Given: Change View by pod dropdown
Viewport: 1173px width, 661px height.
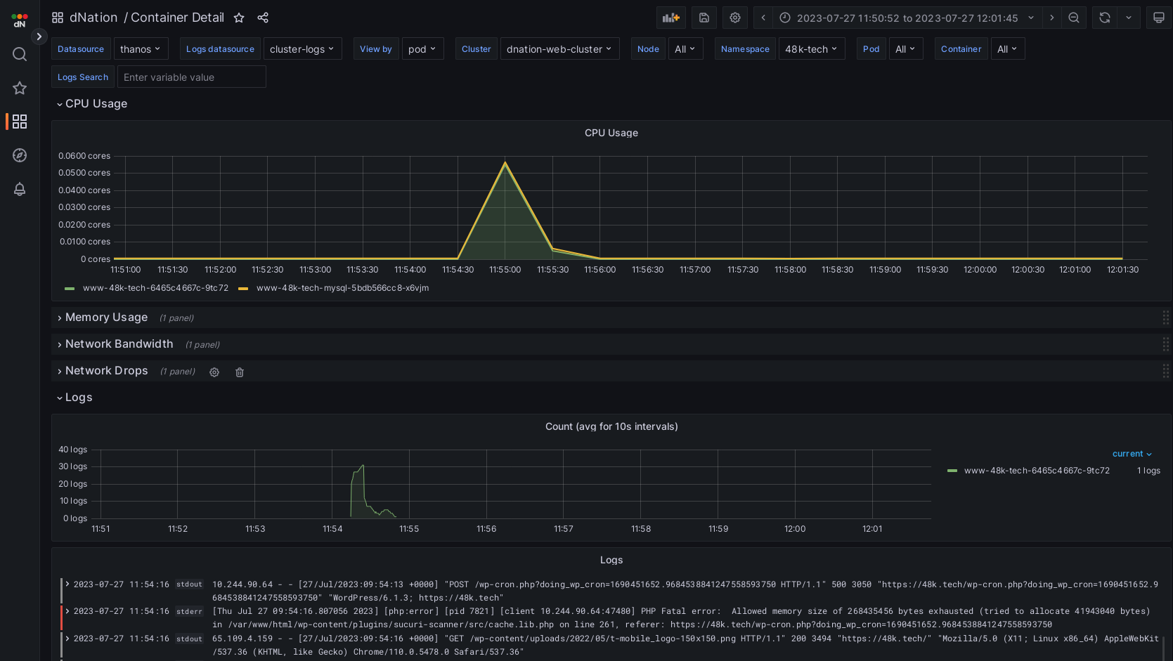Looking at the screenshot, I should 422,48.
